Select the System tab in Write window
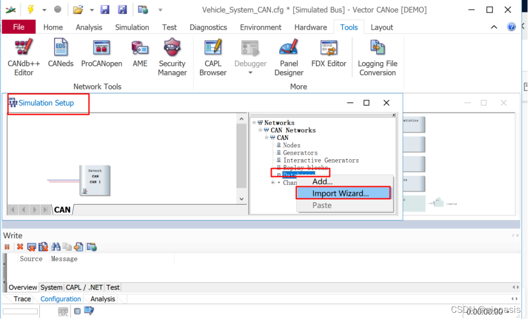This screenshot has width=528, height=319. coord(51,287)
